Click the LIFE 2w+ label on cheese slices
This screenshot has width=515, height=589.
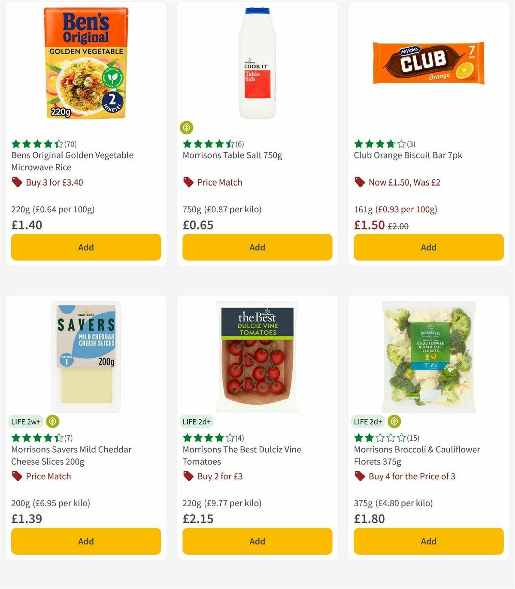pos(26,421)
